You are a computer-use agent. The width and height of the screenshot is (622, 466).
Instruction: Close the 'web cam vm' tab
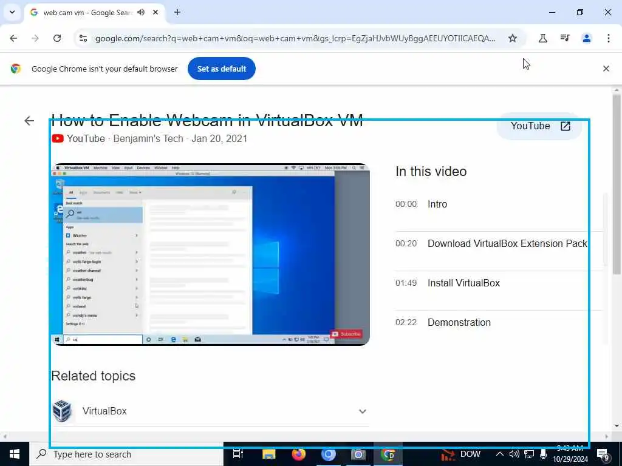[x=155, y=12]
